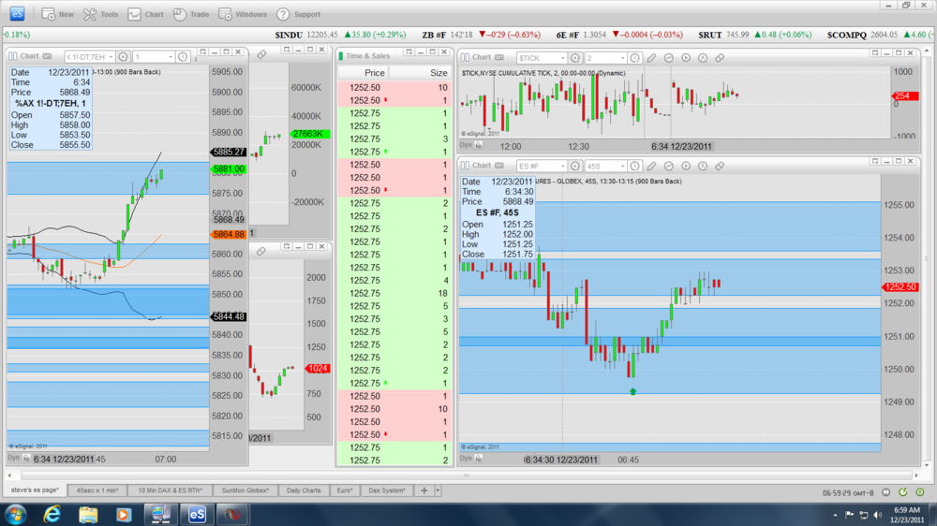Switch to steve's es page tab
Image resolution: width=937 pixels, height=526 pixels.
[x=35, y=490]
